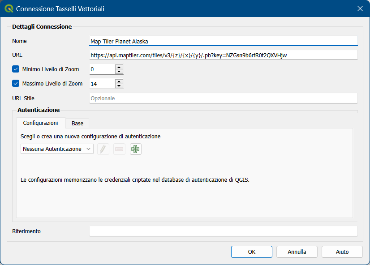The height and width of the screenshot is (265, 370).
Task: Increase minimum zoom level with up arrow
Action: [x=119, y=67]
